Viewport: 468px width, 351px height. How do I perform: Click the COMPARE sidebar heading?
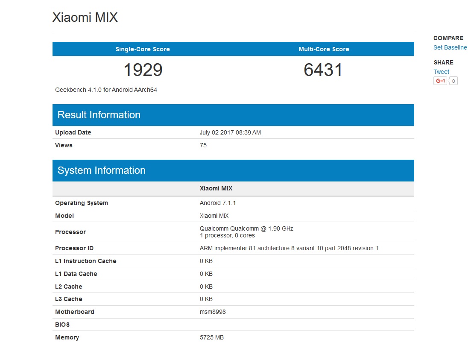(448, 38)
